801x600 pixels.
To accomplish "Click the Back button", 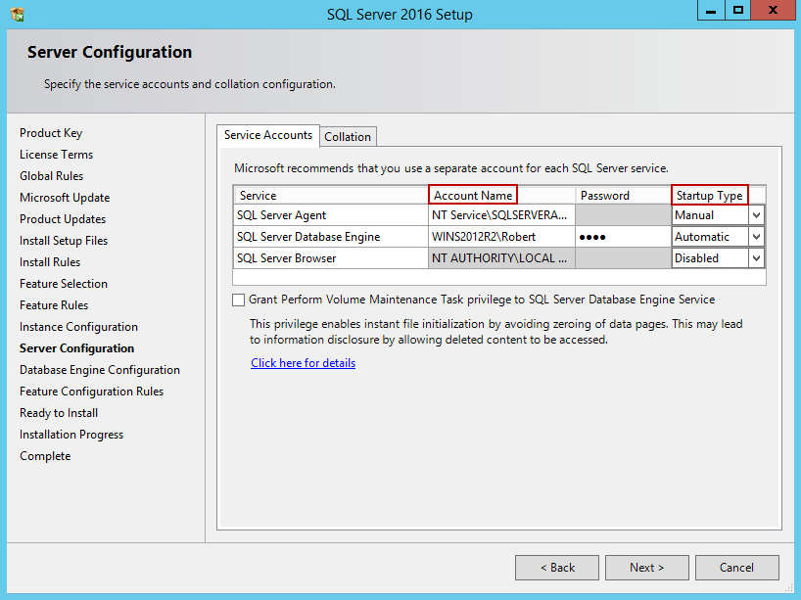I will 556,567.
